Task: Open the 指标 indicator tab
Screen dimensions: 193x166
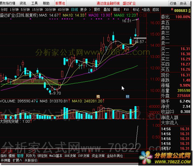Action: tap(4, 156)
